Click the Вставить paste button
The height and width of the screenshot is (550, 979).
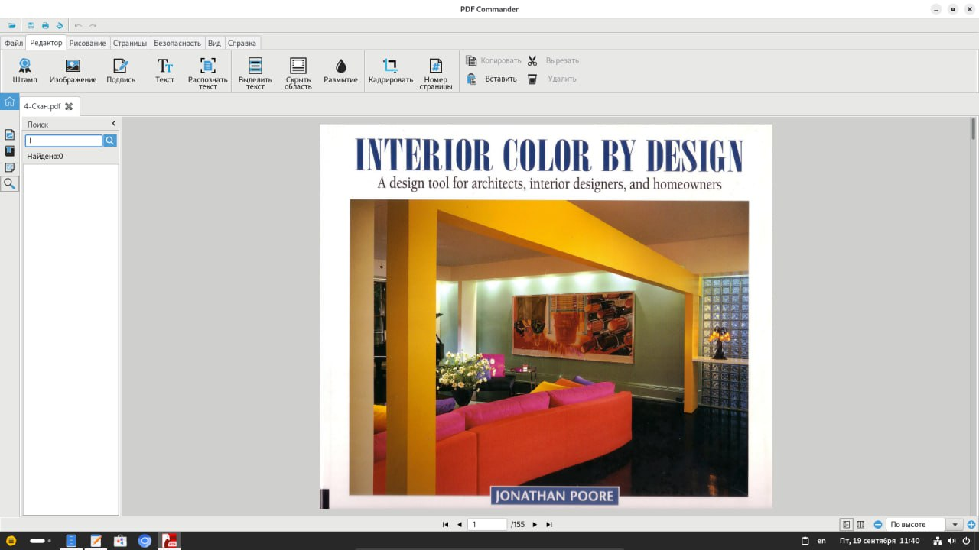pos(492,79)
